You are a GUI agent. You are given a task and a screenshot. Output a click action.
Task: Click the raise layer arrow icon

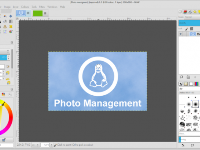coord(195,77)
